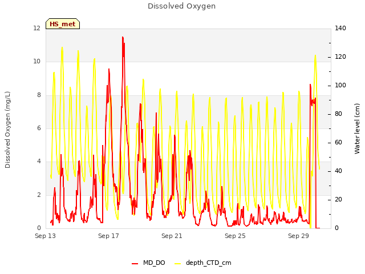Click the left axis value 2

click(39, 195)
